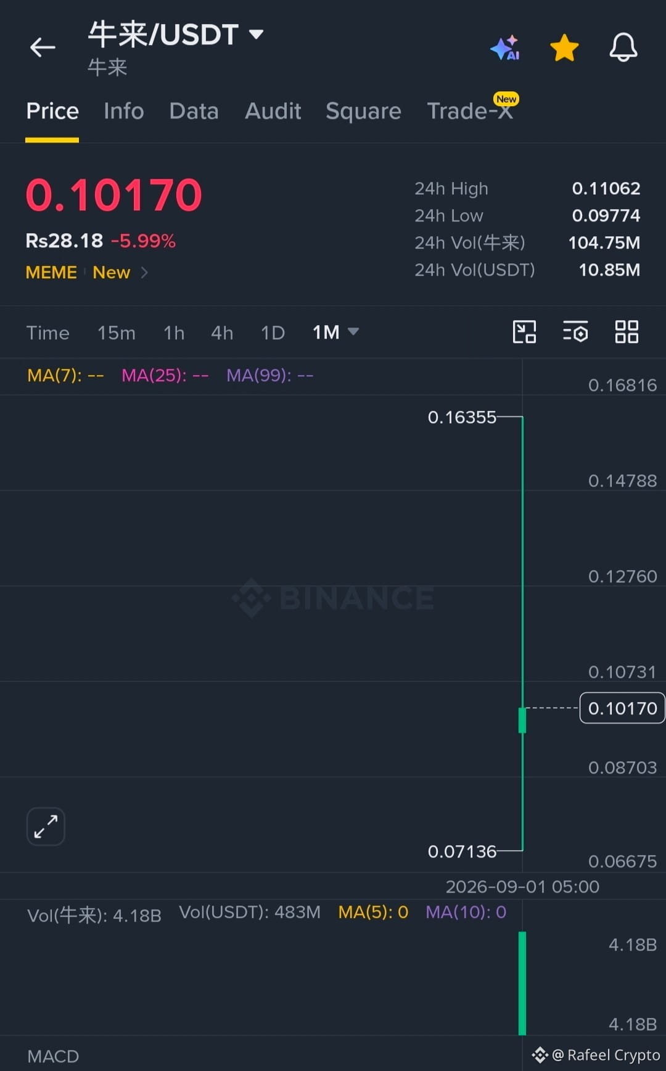This screenshot has width=666, height=1071.
Task: Open the chart drawing tools icon
Action: click(x=524, y=332)
